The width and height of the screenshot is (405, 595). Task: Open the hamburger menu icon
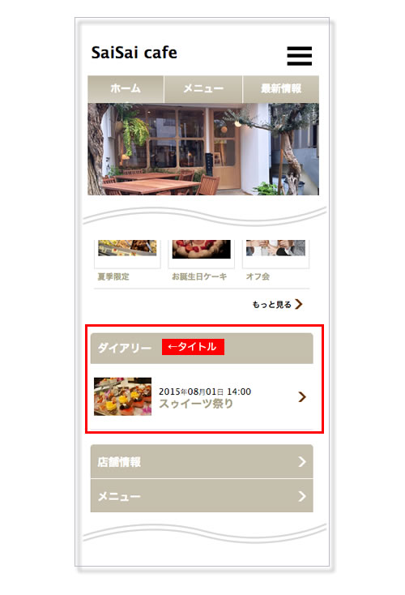[299, 56]
